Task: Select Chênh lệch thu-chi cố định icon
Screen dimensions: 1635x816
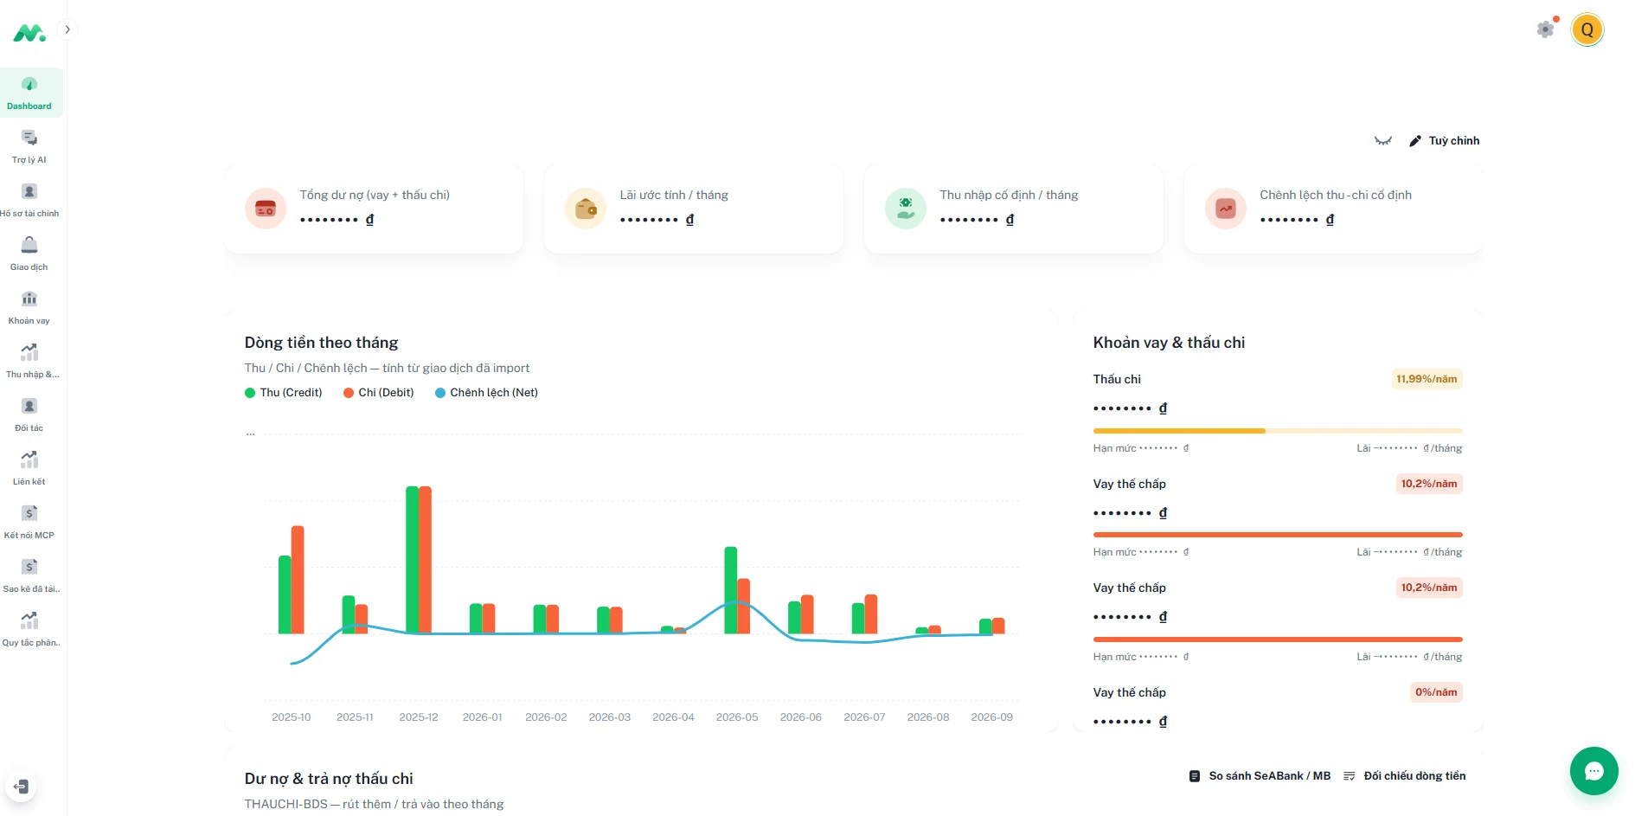Action: click(x=1226, y=209)
